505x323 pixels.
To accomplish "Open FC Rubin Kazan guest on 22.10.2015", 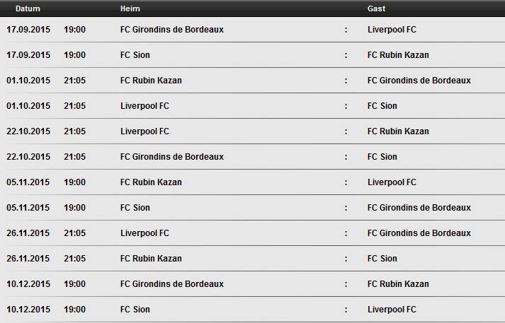I will [x=398, y=131].
